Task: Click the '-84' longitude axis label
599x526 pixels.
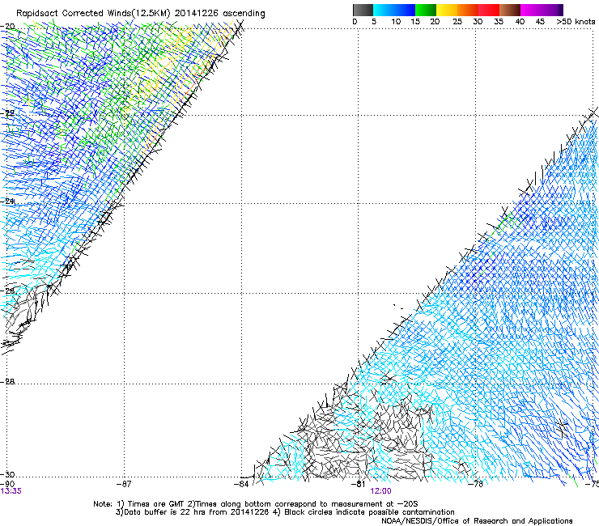Action: point(241,484)
